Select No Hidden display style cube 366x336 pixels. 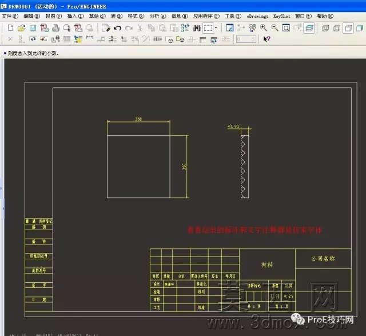pos(348,28)
